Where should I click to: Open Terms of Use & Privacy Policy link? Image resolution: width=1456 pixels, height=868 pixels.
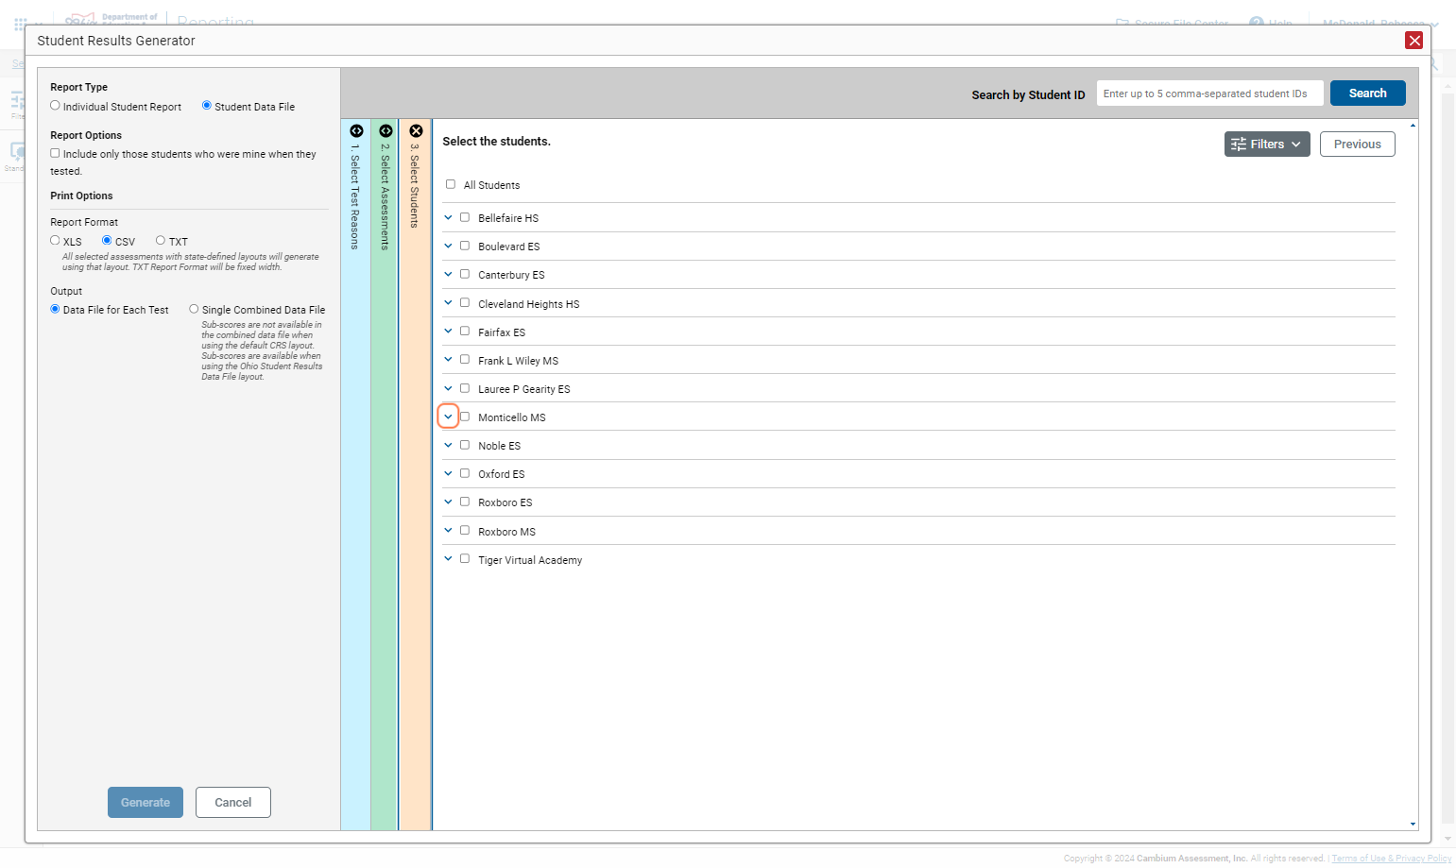(x=1391, y=859)
